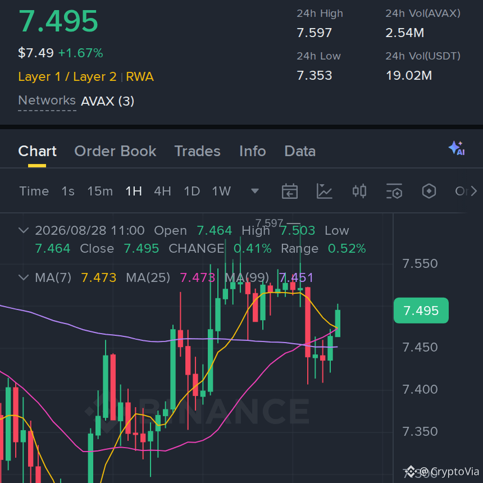The height and width of the screenshot is (483, 483).
Task: Open the chart display settings icon
Action: tap(394, 191)
